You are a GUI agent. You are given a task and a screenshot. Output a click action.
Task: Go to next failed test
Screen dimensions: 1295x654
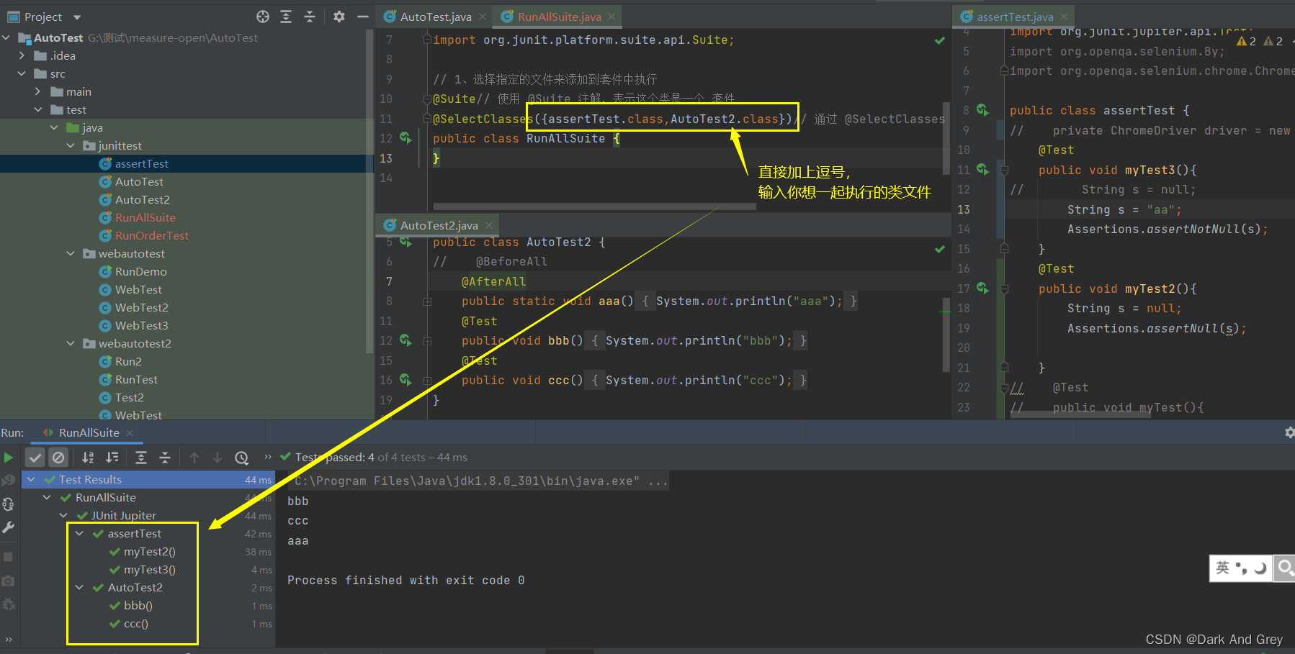(218, 458)
